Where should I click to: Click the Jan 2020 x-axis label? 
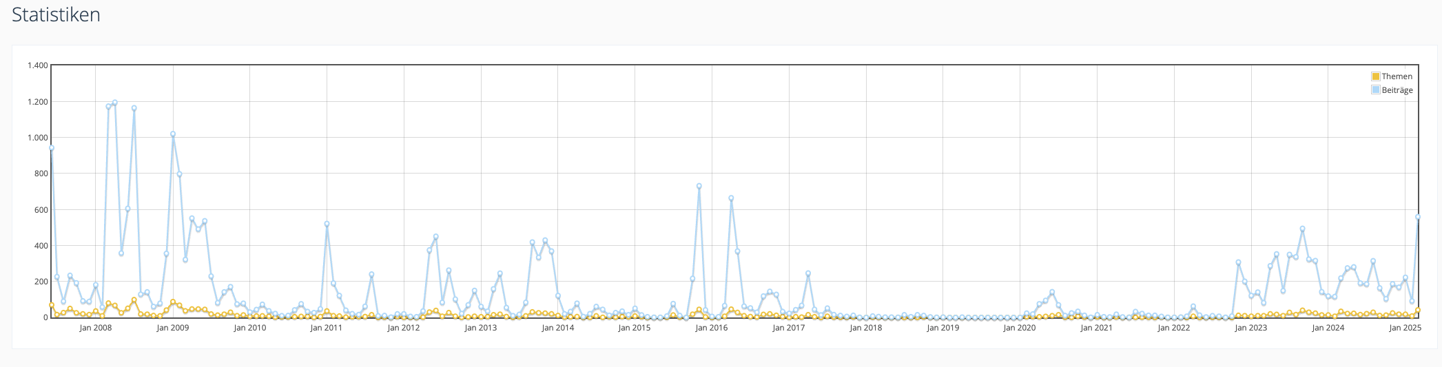[x=1019, y=328]
